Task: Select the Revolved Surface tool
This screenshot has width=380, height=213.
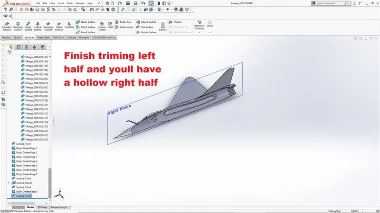Action: click(x=18, y=26)
